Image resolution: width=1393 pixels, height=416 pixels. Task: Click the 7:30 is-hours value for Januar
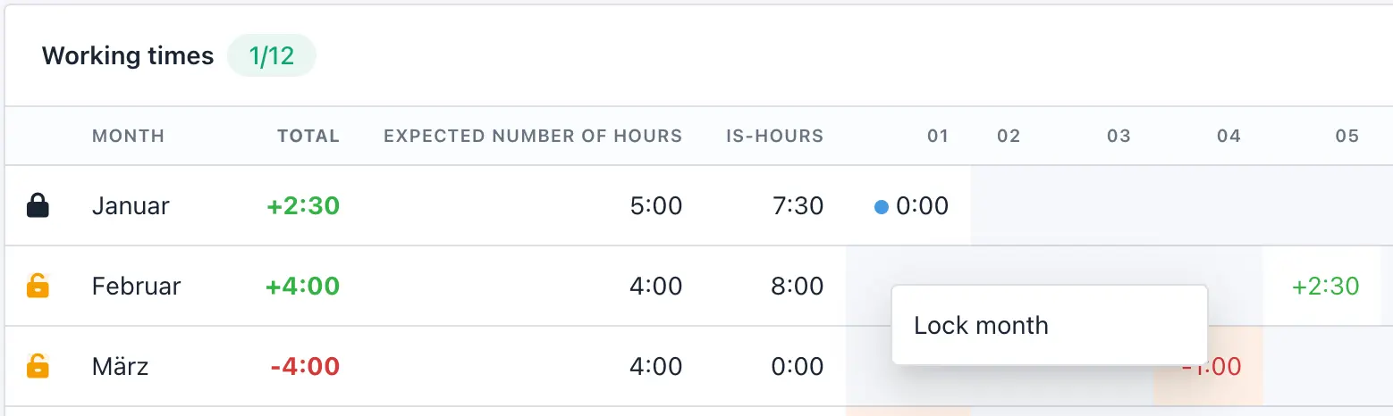tap(798, 206)
